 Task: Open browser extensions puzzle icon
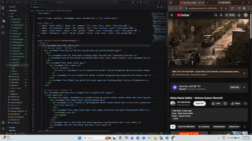232,8
